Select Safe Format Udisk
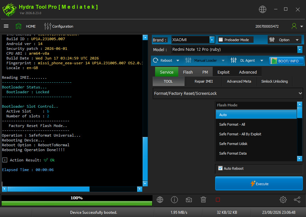 256,144
